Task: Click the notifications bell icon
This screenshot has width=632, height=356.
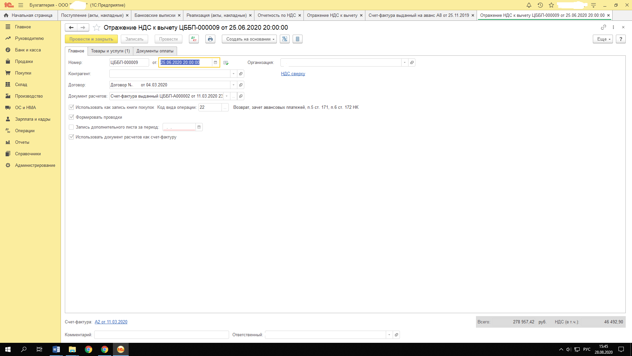Action: click(x=529, y=5)
